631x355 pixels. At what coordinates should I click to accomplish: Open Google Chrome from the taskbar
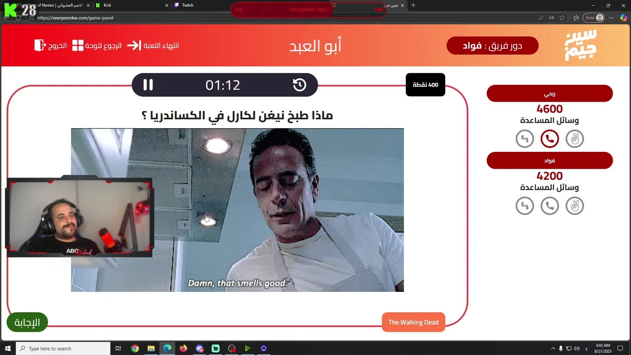(x=135, y=349)
